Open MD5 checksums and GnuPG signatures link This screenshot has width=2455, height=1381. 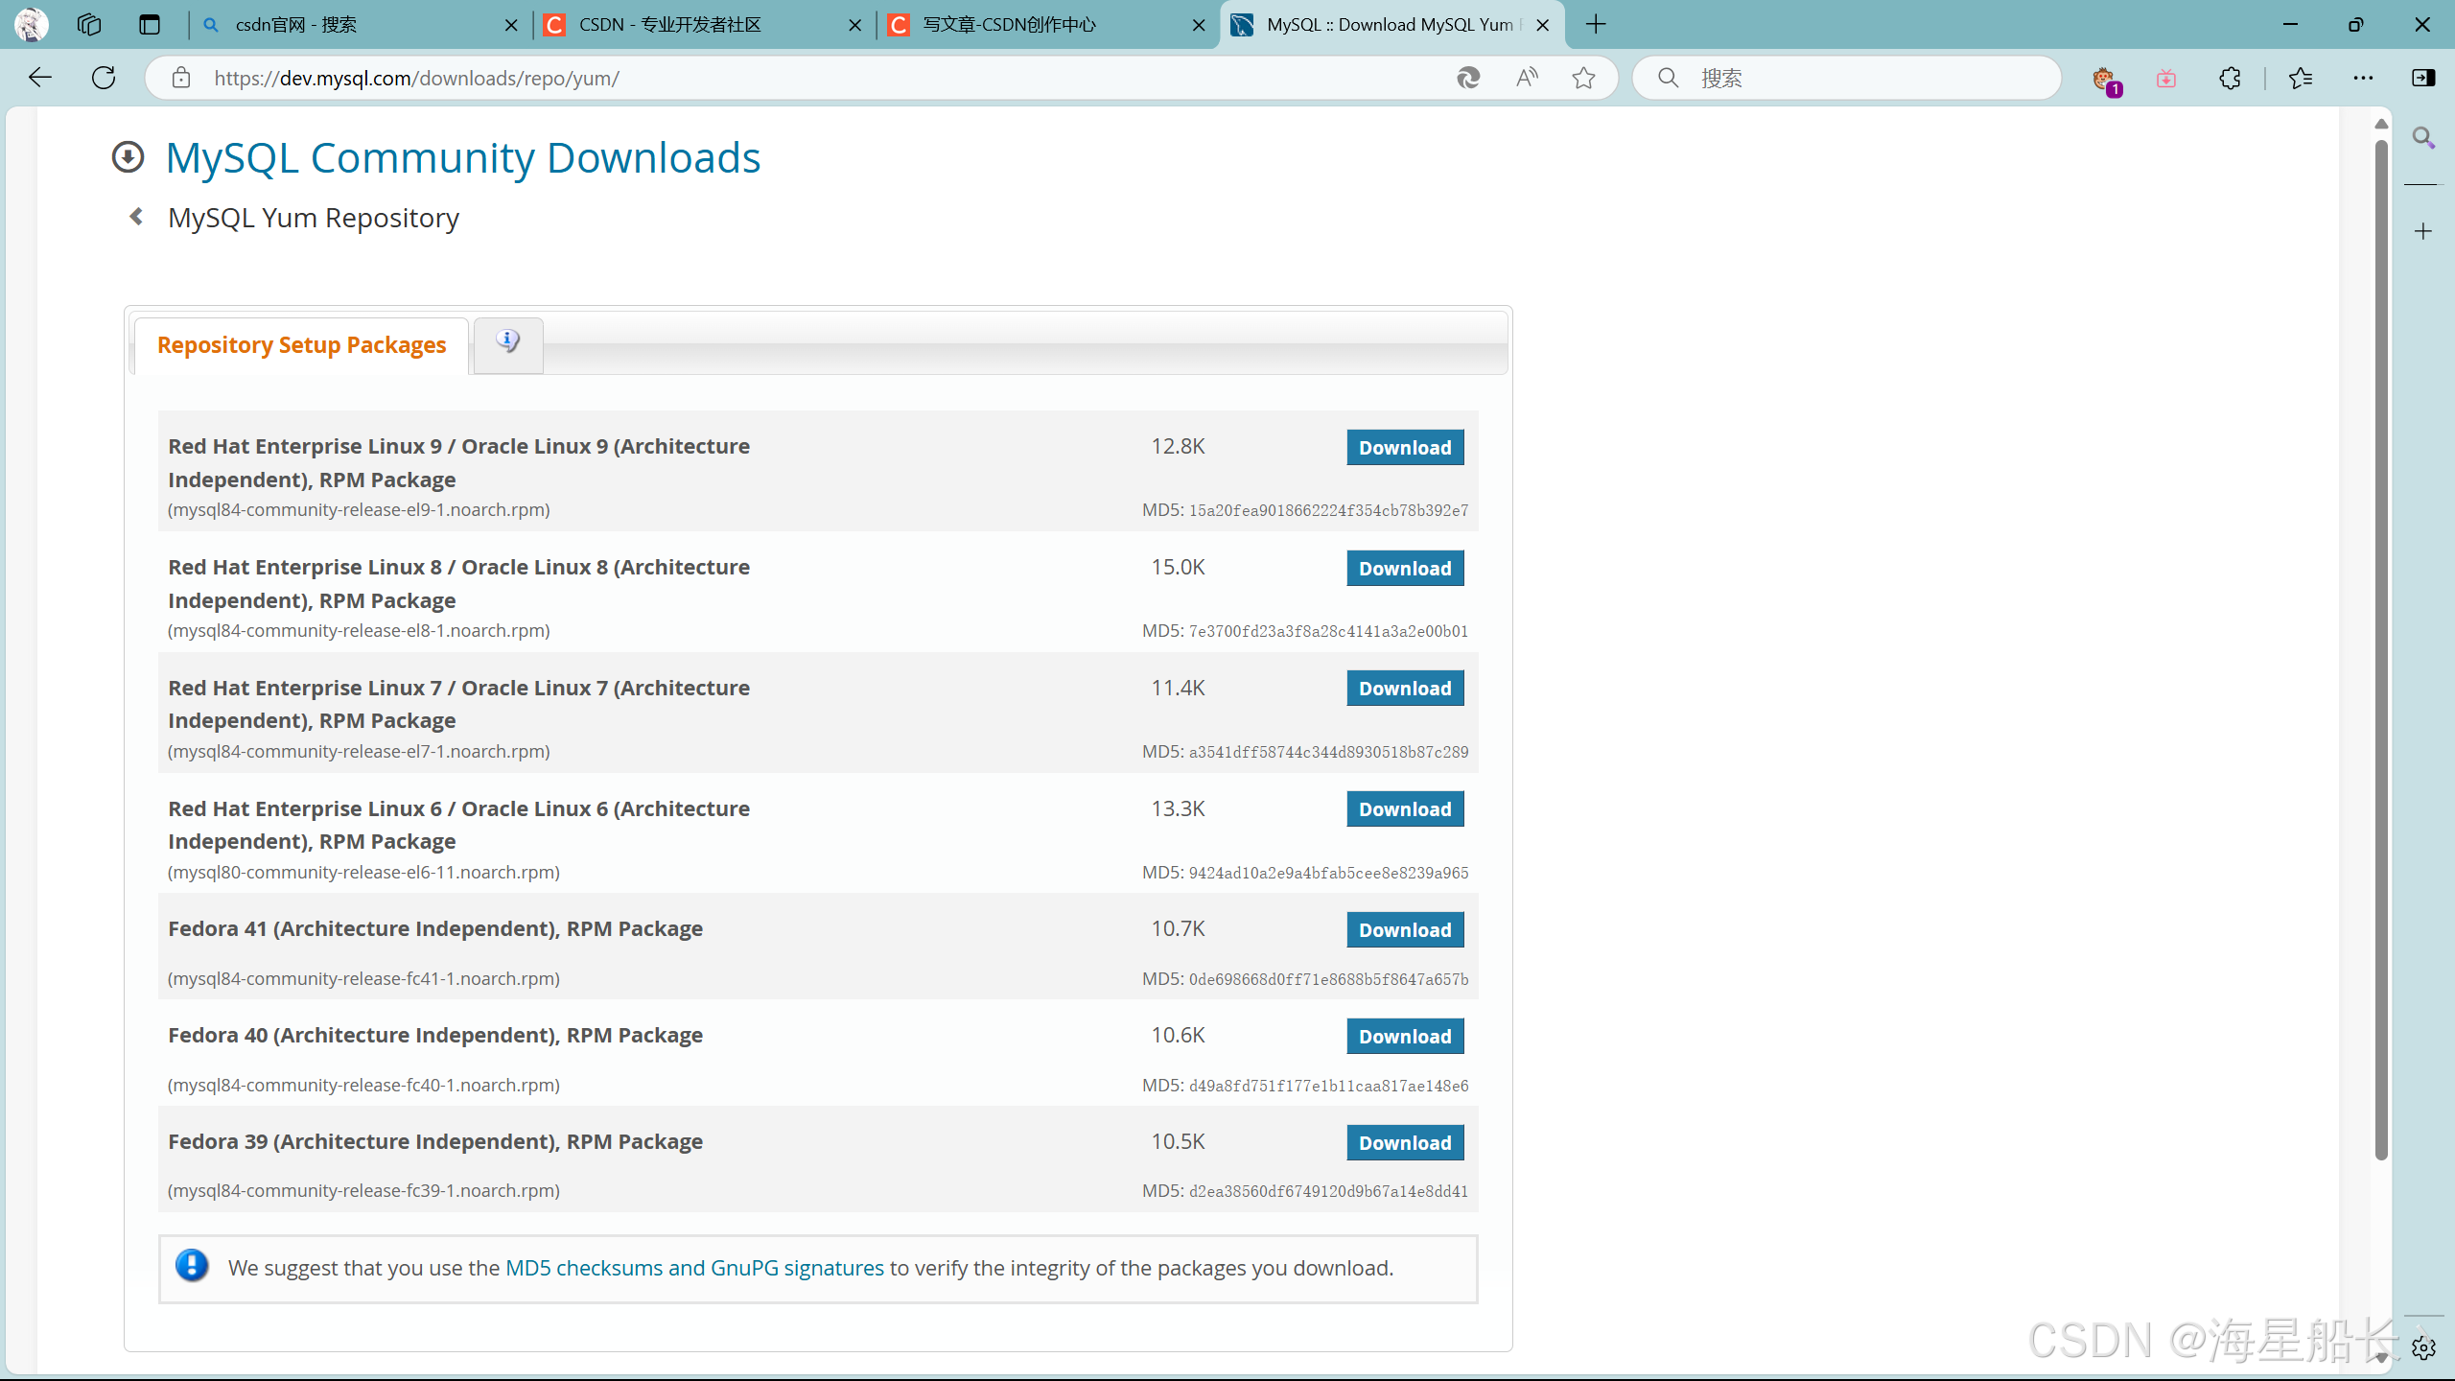(x=694, y=1268)
